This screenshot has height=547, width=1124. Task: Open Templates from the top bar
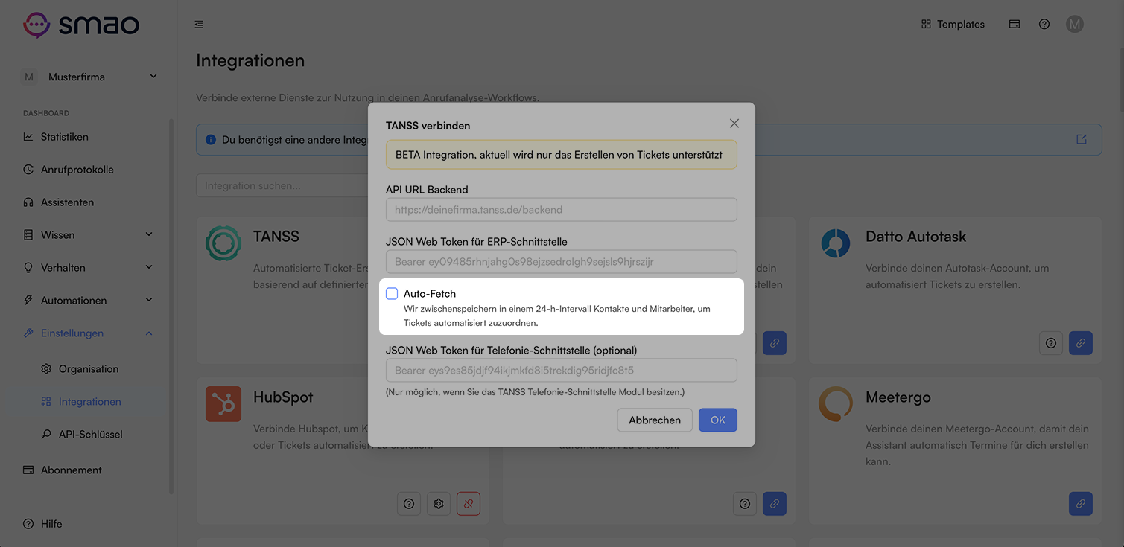click(953, 25)
